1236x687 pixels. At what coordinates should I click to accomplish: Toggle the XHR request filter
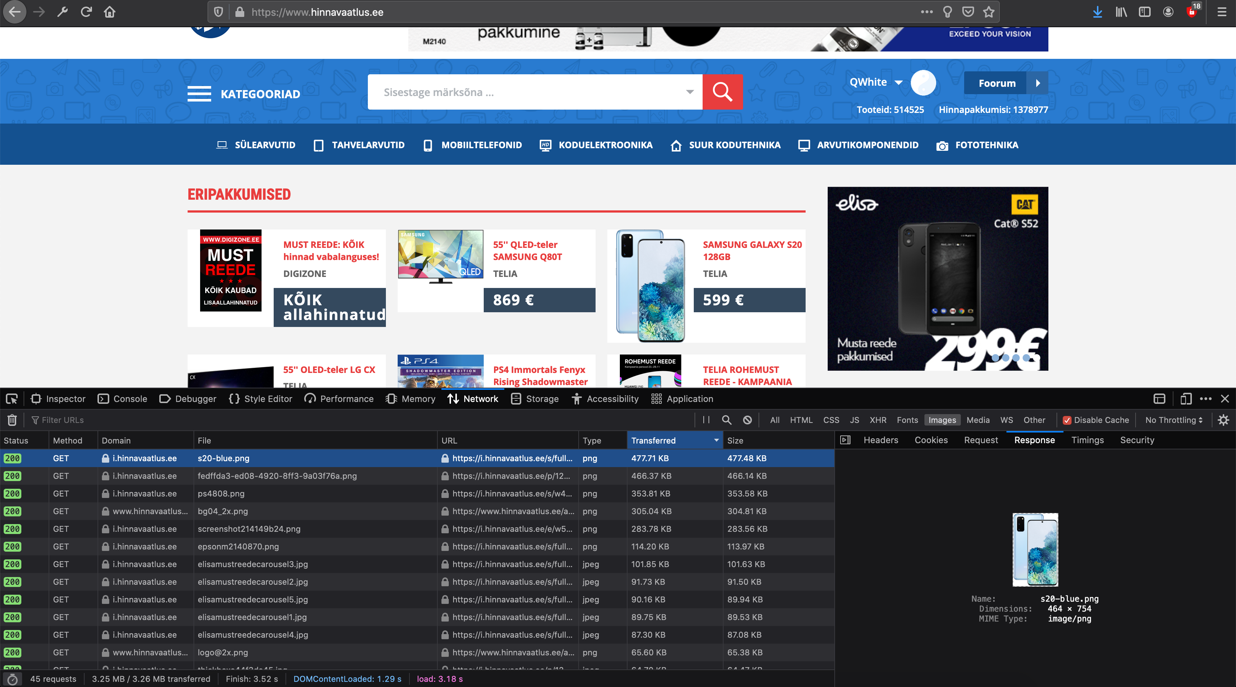878,420
